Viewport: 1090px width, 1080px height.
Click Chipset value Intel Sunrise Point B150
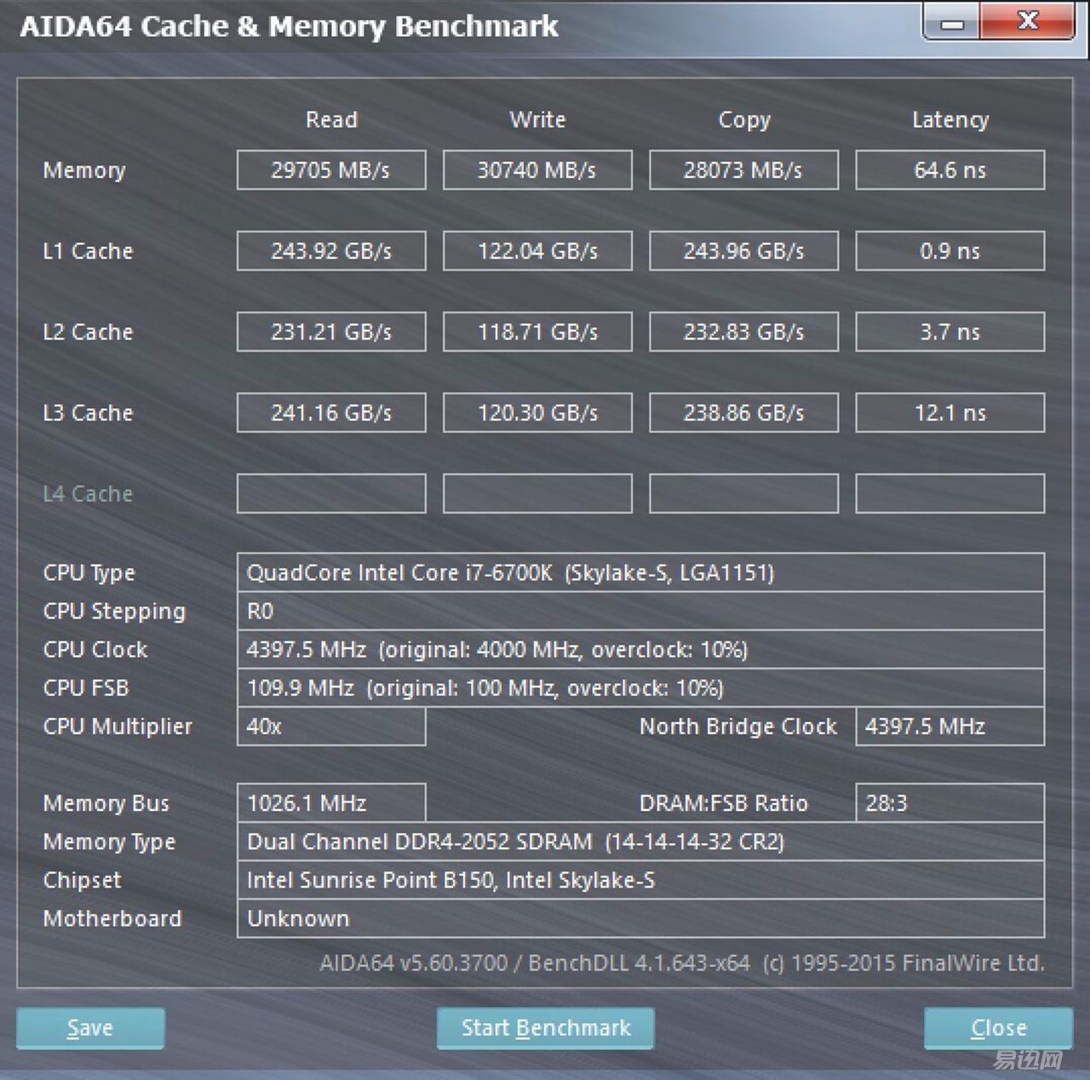pyautogui.click(x=640, y=880)
